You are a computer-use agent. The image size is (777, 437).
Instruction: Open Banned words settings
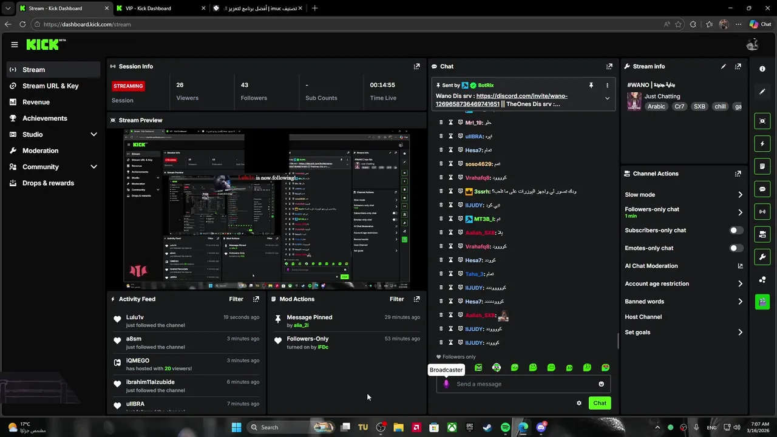click(x=684, y=302)
